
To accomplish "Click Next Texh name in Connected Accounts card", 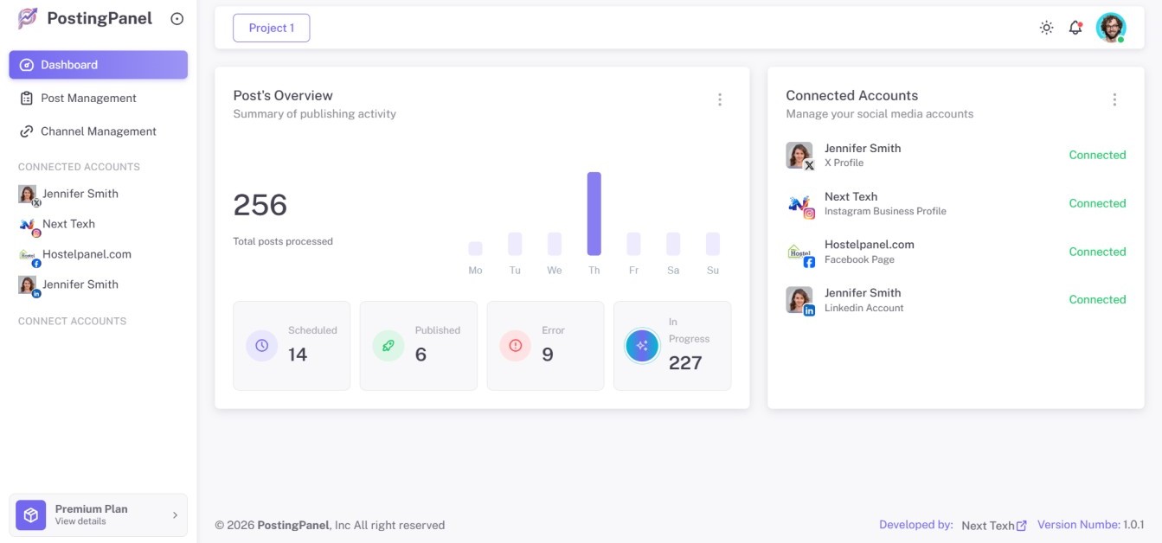I will coord(851,196).
